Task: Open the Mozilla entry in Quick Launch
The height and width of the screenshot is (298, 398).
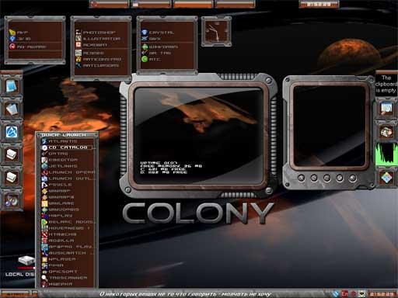Action: [x=58, y=241]
